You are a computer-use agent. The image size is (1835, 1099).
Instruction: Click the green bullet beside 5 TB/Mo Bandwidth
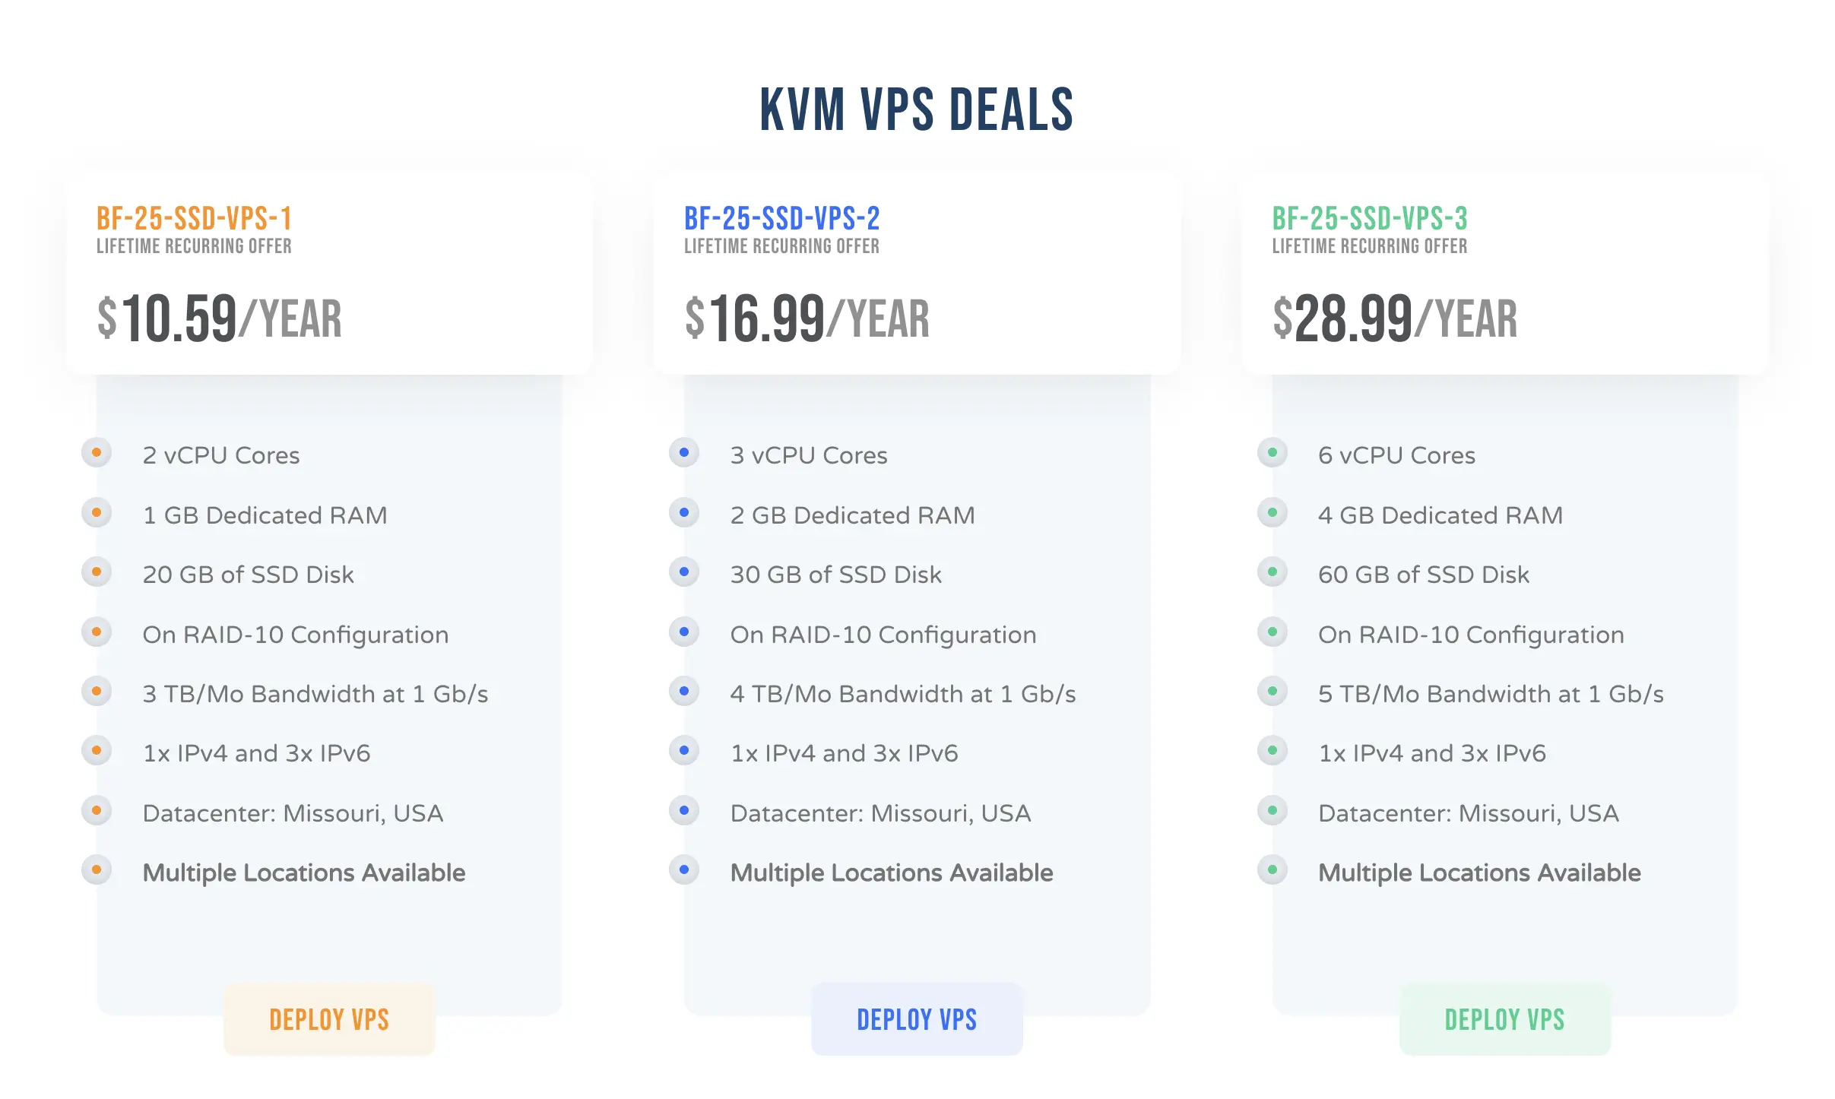click(1272, 692)
